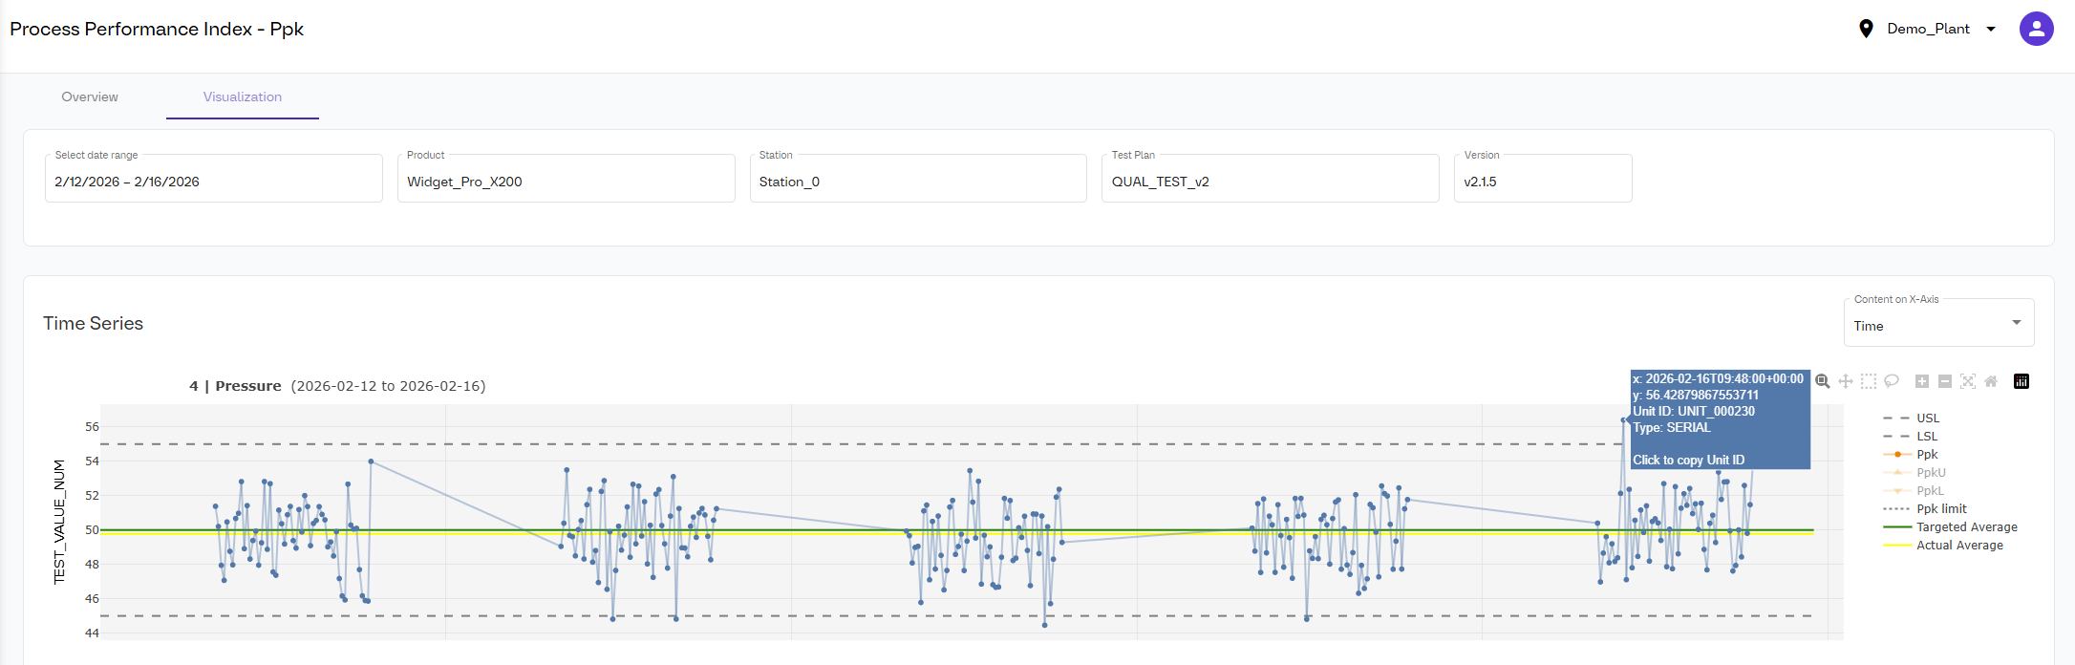
Task: Open the Product selector Widget_Pro_X200
Action: click(x=566, y=182)
